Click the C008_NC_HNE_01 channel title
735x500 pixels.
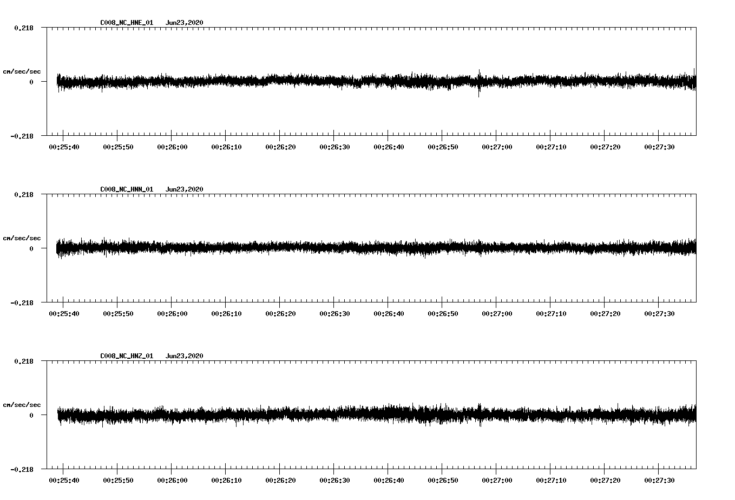coord(127,23)
